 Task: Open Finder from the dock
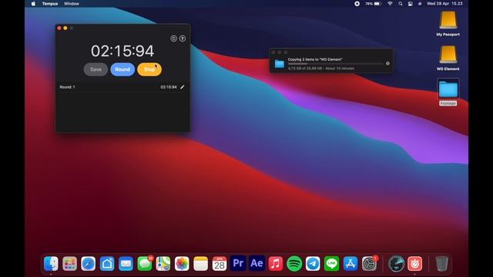51,263
